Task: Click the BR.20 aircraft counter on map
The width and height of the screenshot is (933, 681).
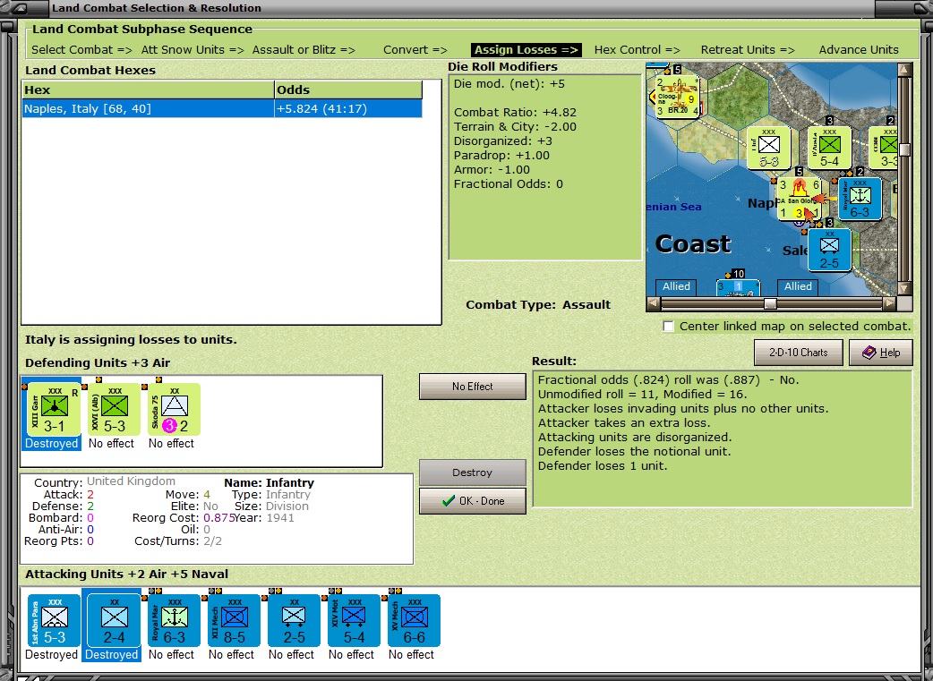Action: (677, 96)
